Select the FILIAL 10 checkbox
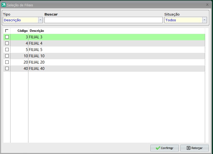The image size is (213, 154). pos(7,56)
